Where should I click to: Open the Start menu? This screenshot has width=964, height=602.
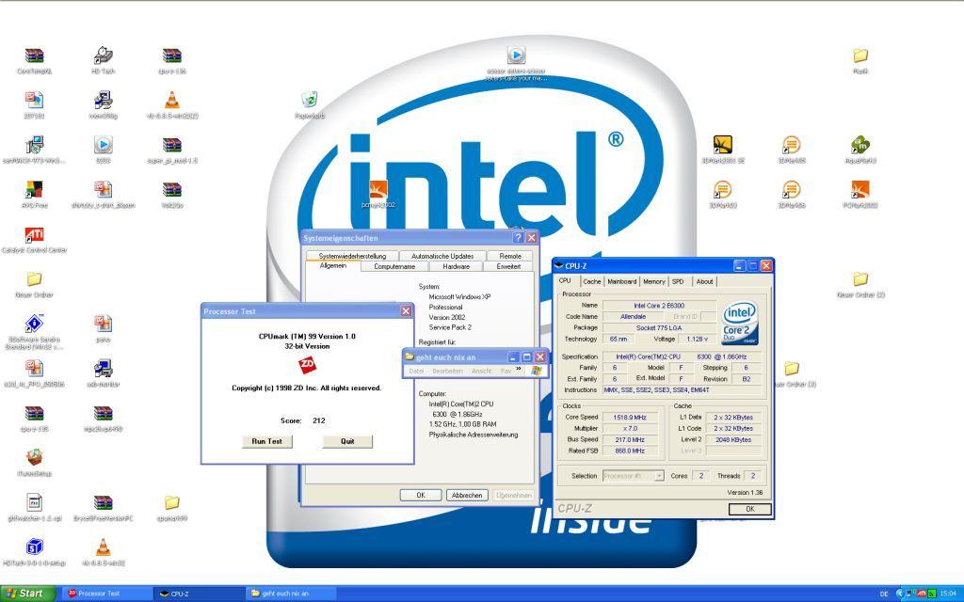click(x=27, y=594)
